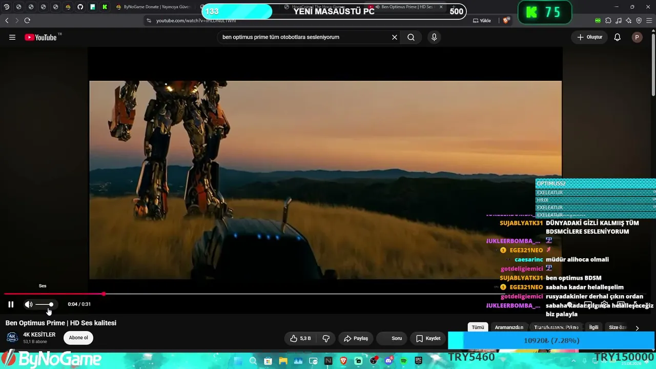Open Brave Leo AI sparkle icon
Image resolution: width=656 pixels, height=369 pixels.
(x=629, y=20)
